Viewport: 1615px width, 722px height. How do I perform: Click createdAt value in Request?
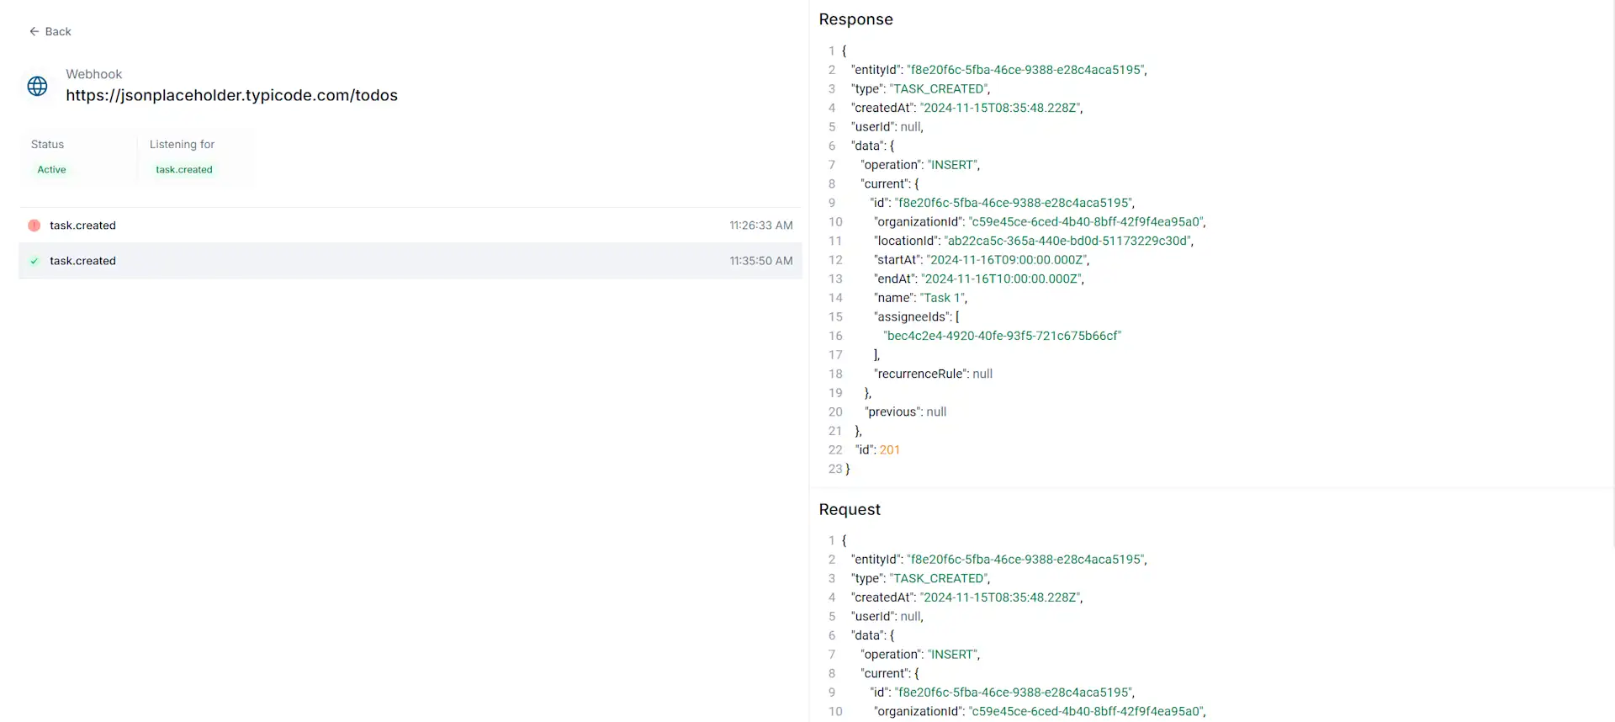[x=1001, y=597]
